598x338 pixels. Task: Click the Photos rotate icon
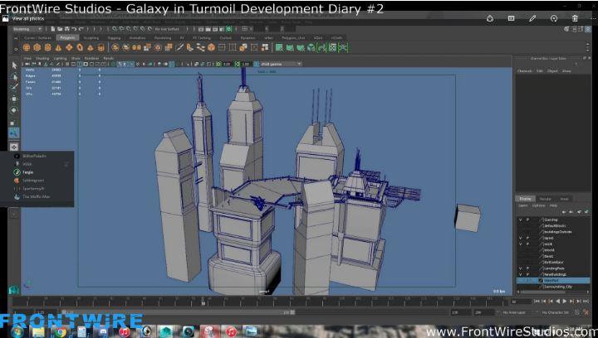pyautogui.click(x=553, y=17)
